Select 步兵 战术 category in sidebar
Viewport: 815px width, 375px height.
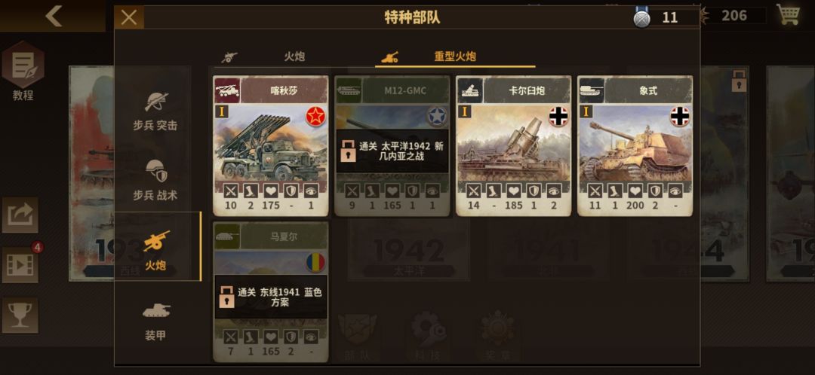click(155, 181)
